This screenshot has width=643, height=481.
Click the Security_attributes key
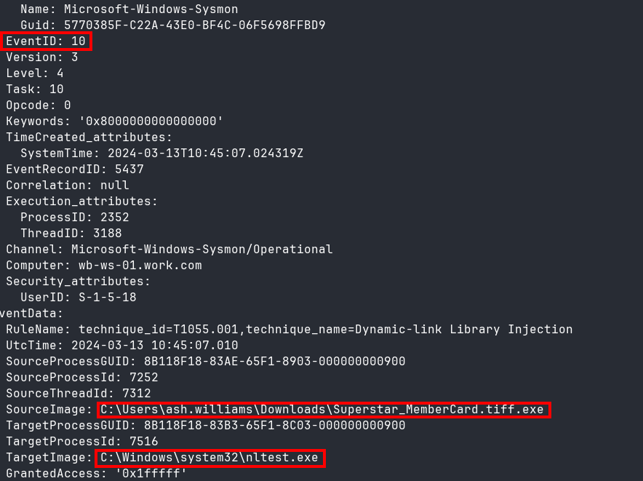click(x=78, y=281)
